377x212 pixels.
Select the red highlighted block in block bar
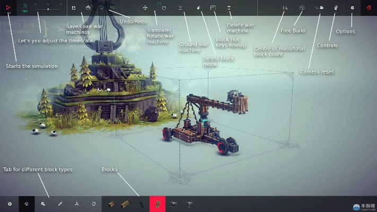coord(157,204)
